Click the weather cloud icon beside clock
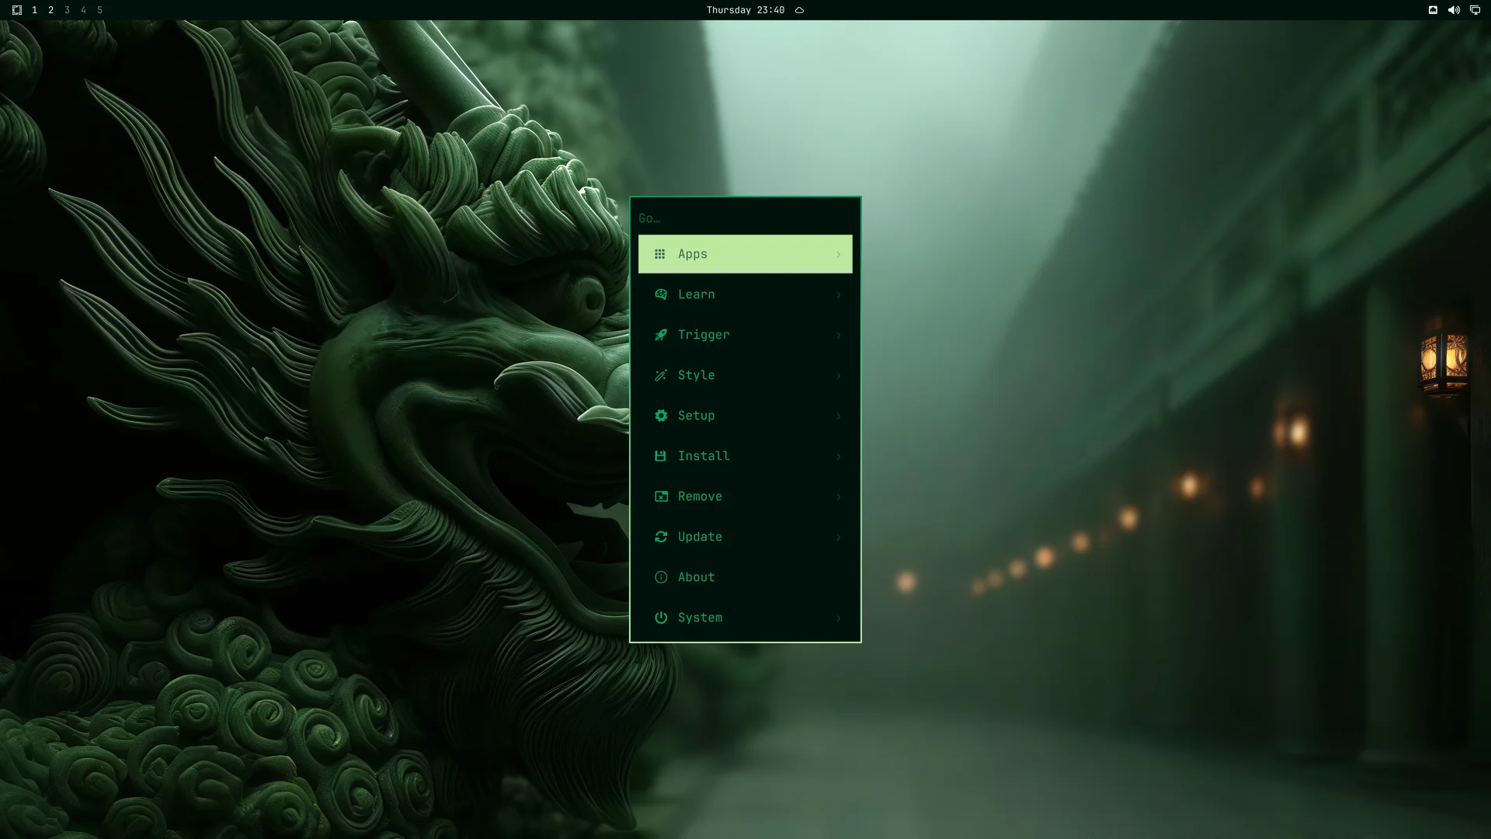1491x839 pixels. (799, 10)
